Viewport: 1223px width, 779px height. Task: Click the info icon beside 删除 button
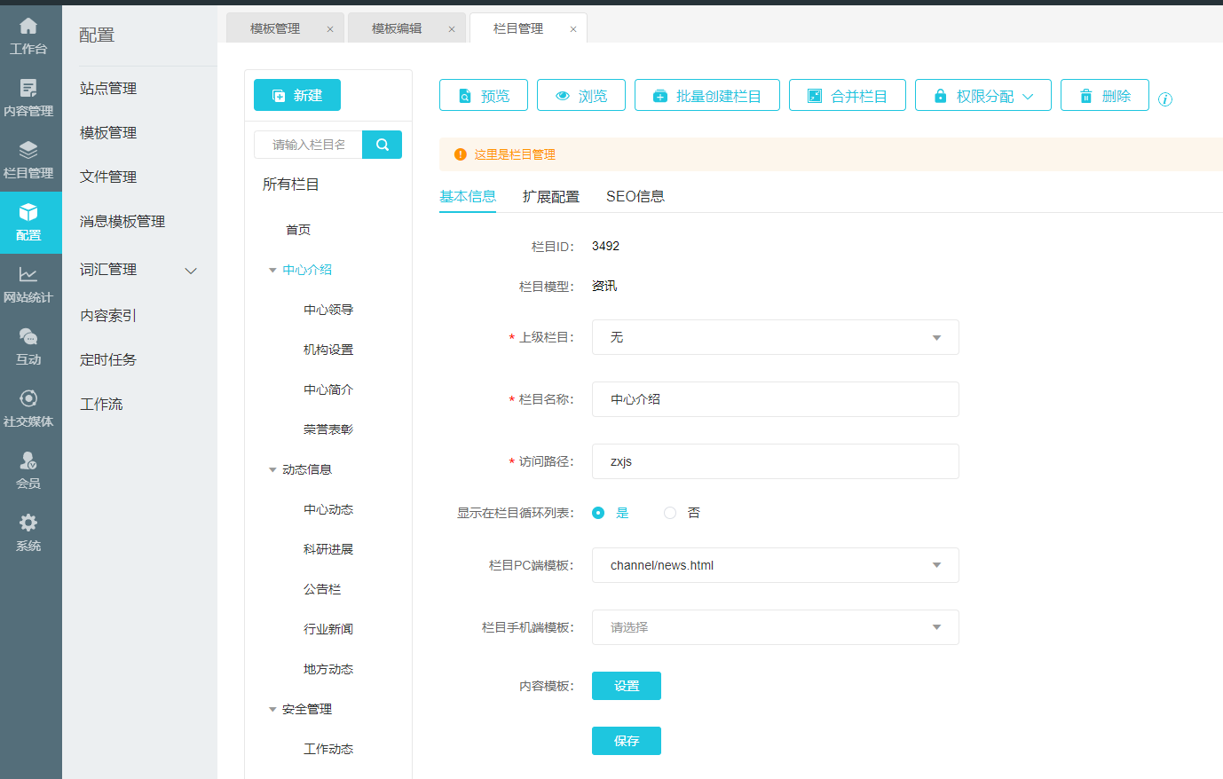pyautogui.click(x=1165, y=99)
